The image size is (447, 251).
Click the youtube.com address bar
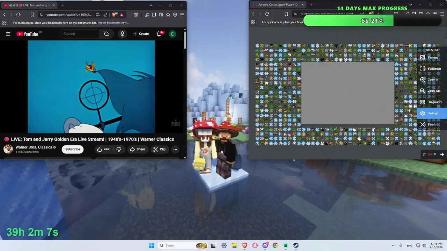pos(69,15)
